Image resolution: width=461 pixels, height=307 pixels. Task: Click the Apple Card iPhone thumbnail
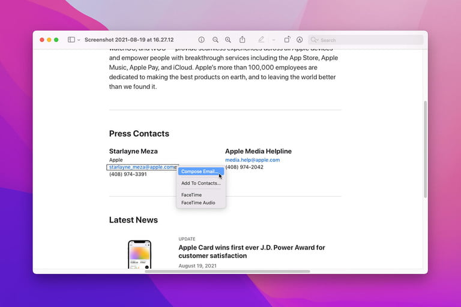coord(140,254)
